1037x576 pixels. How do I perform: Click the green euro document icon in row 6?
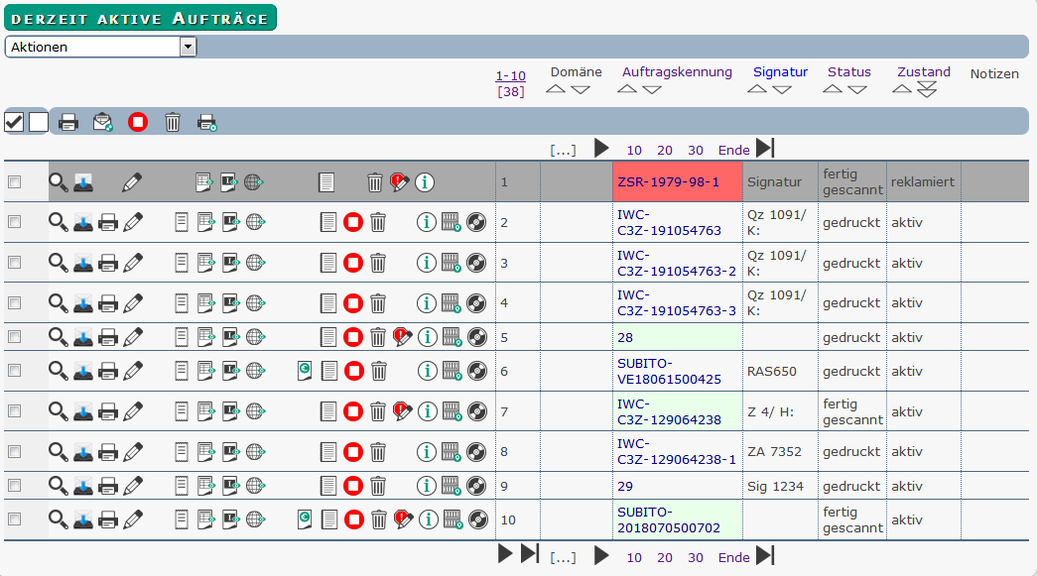[x=305, y=371]
